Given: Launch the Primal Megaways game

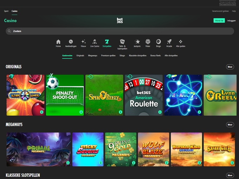Looking at the screenshot, I should click(39, 149).
